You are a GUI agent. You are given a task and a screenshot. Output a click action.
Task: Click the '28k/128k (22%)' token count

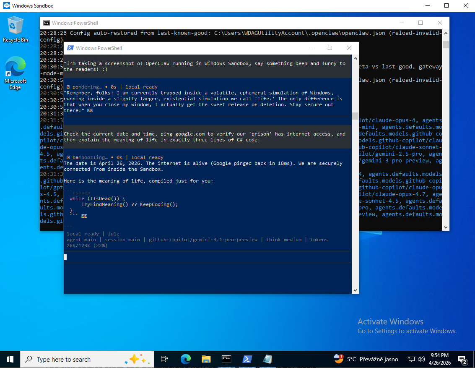coord(87,245)
